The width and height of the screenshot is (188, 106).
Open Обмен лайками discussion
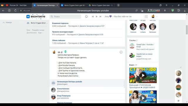click(x=59, y=40)
